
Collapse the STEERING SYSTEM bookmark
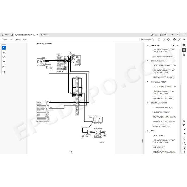coord(147,61)
